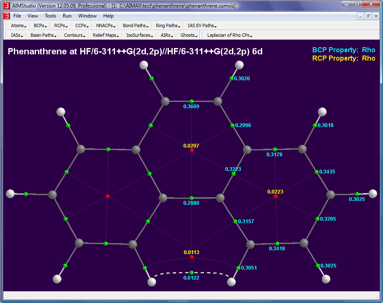383x303 pixels.
Task: Open the Tools menu
Action: pos(50,16)
